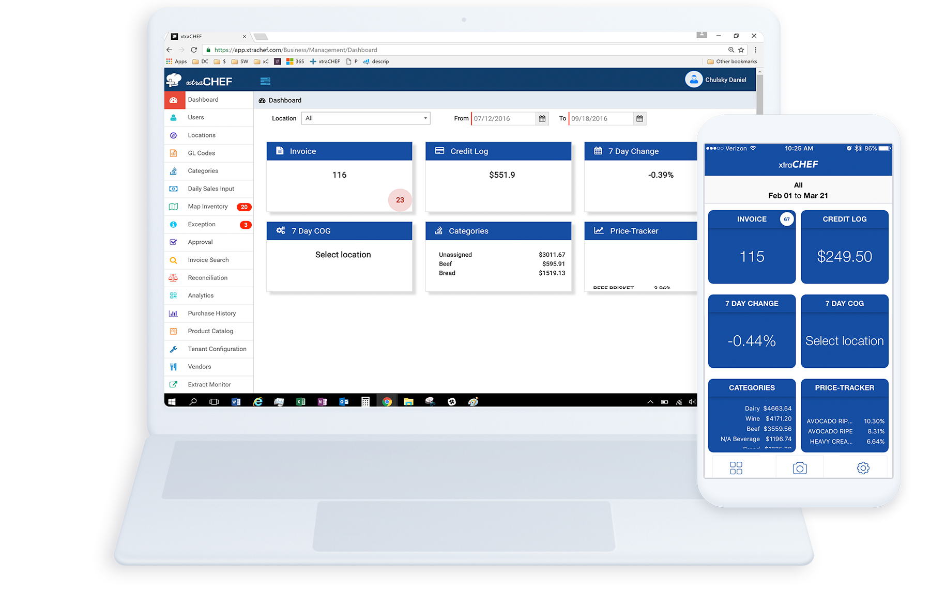This screenshot has width=930, height=594.
Task: Open Word from the taskbar
Action: (x=236, y=401)
